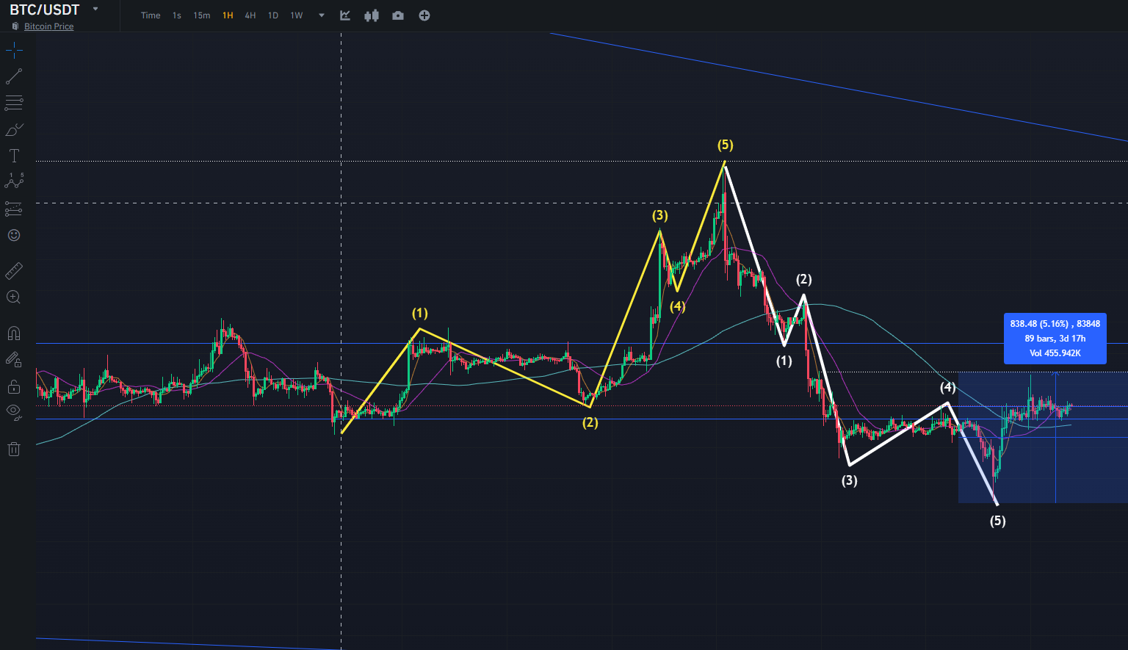The height and width of the screenshot is (650, 1128).
Task: Click the yellow (5) wave label
Action: [x=726, y=145]
